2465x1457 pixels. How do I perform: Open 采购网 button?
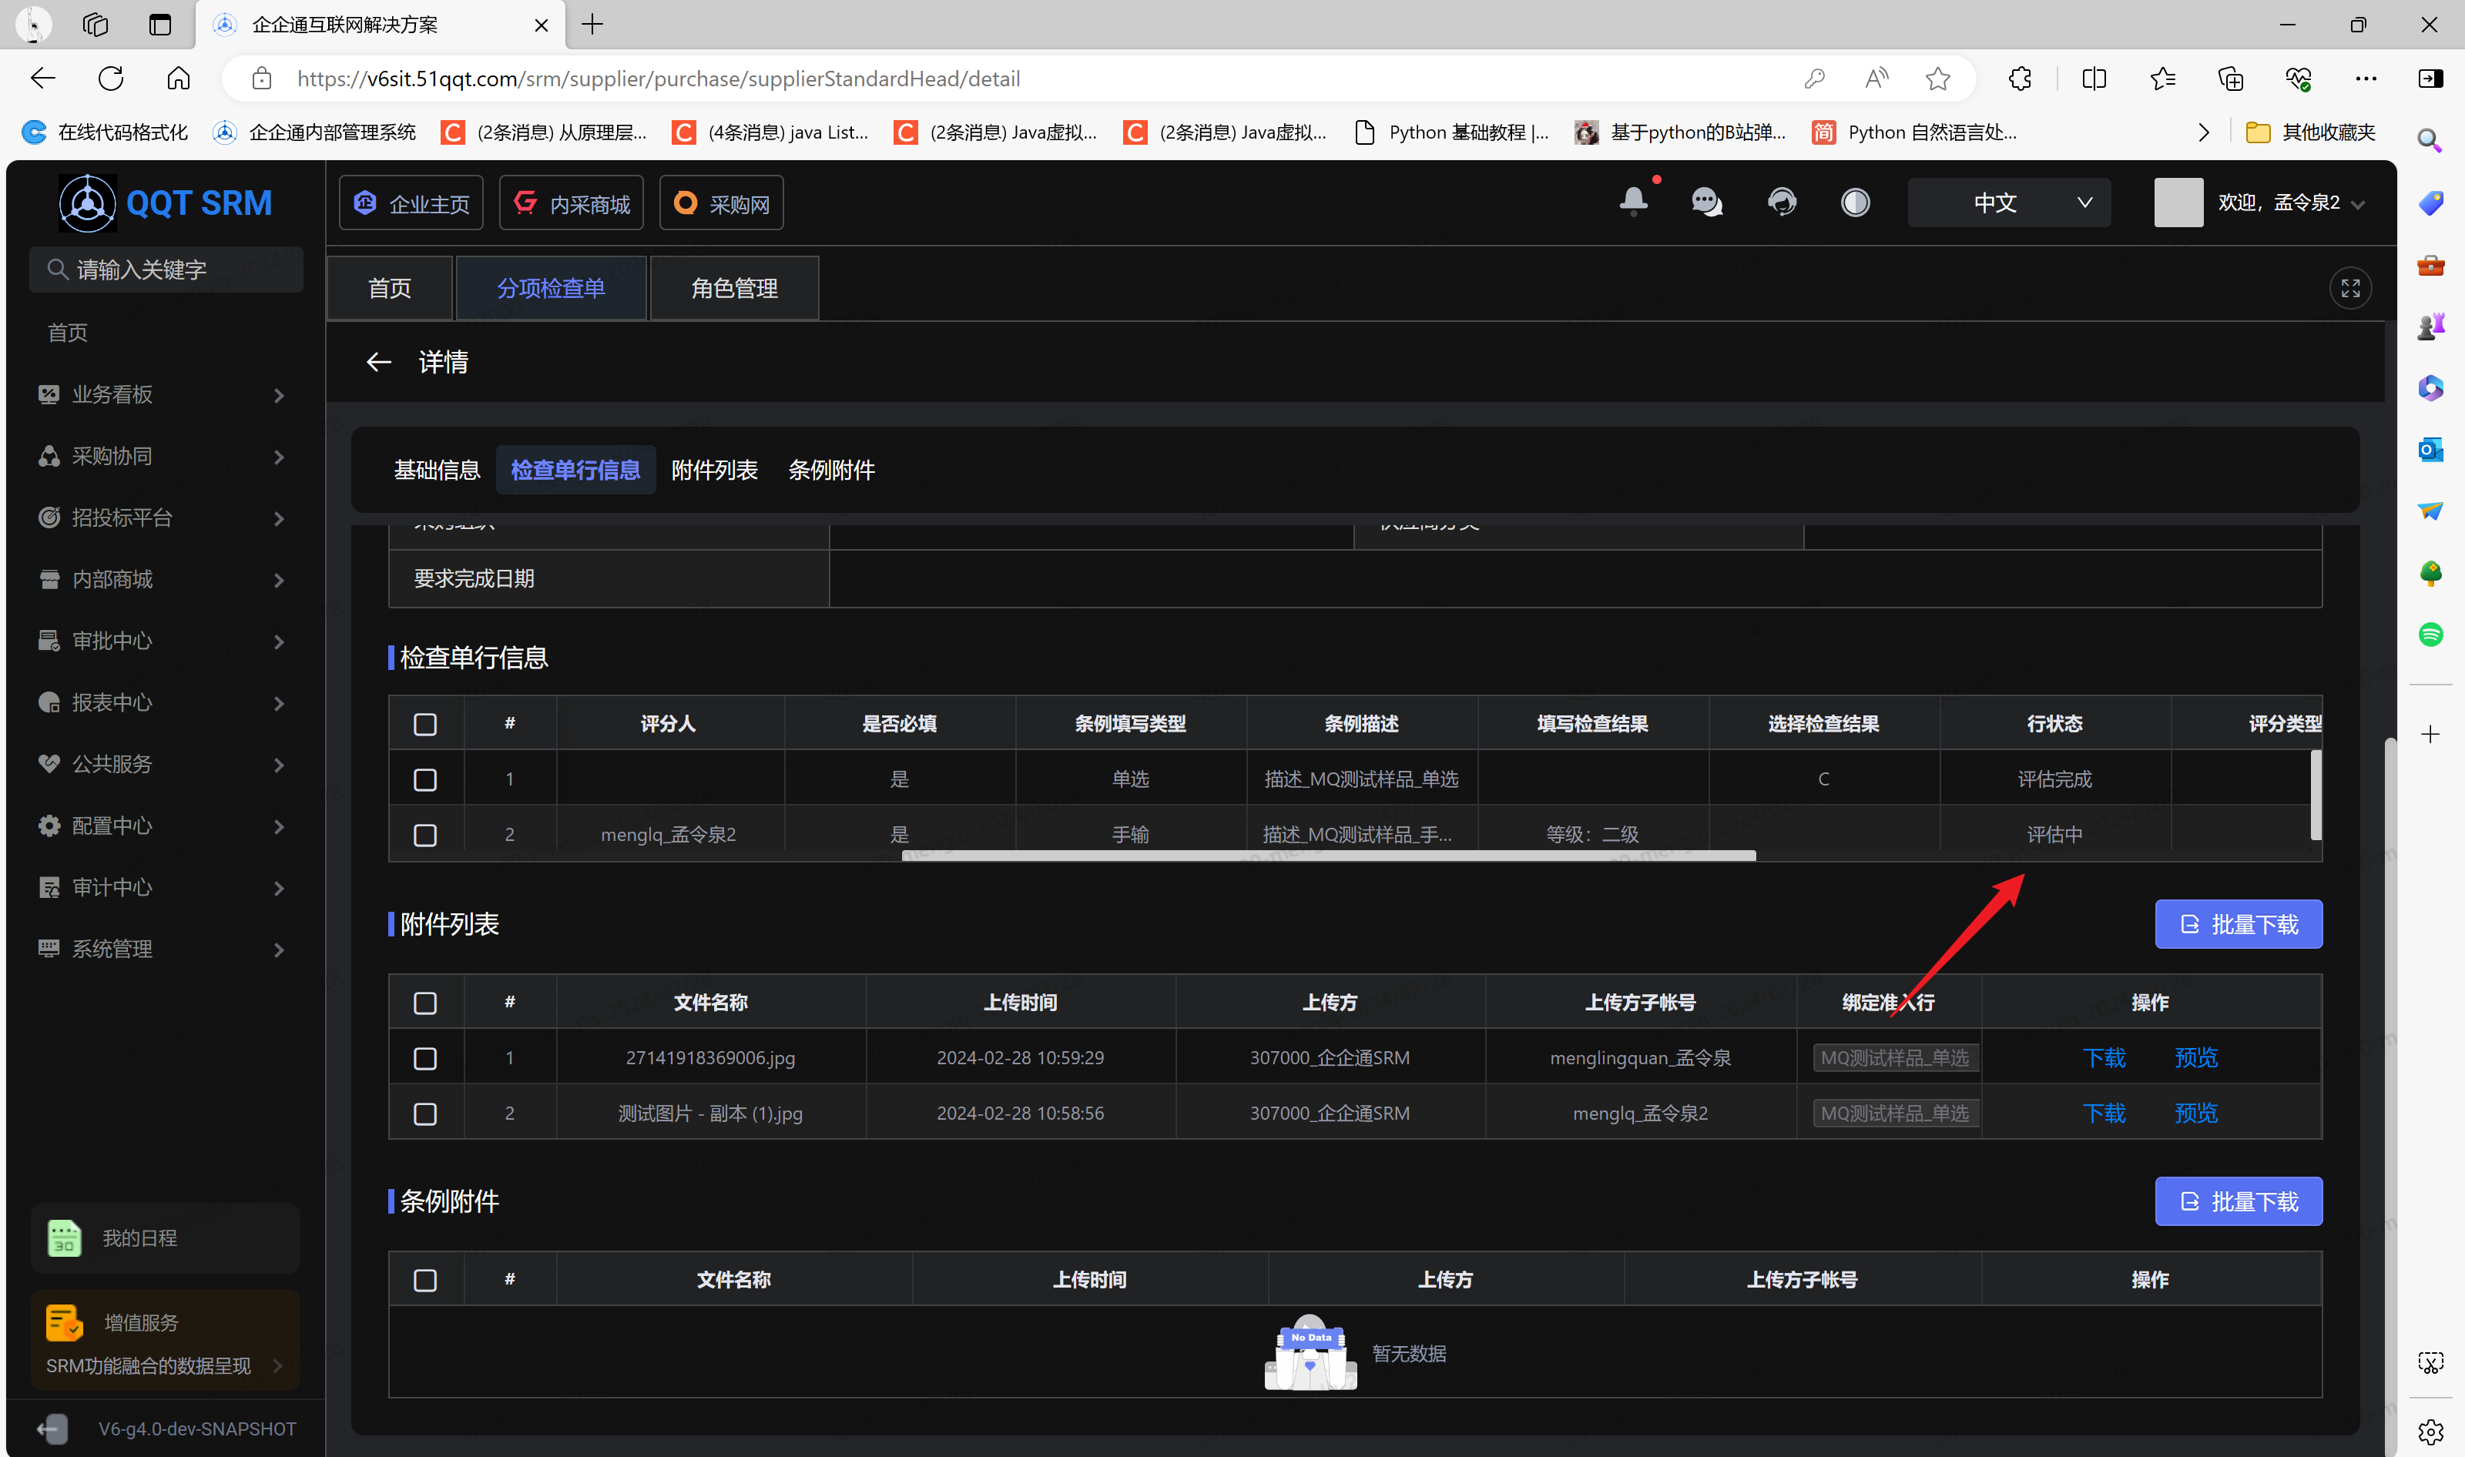(x=722, y=203)
